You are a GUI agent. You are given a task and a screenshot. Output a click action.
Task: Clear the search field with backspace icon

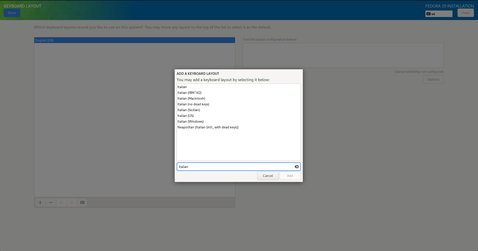(297, 167)
